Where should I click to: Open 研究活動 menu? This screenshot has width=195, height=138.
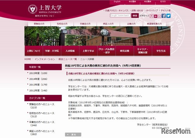[x=125, y=51]
